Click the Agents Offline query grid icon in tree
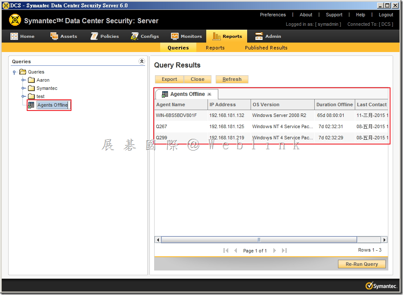This screenshot has width=403, height=295. click(31, 105)
